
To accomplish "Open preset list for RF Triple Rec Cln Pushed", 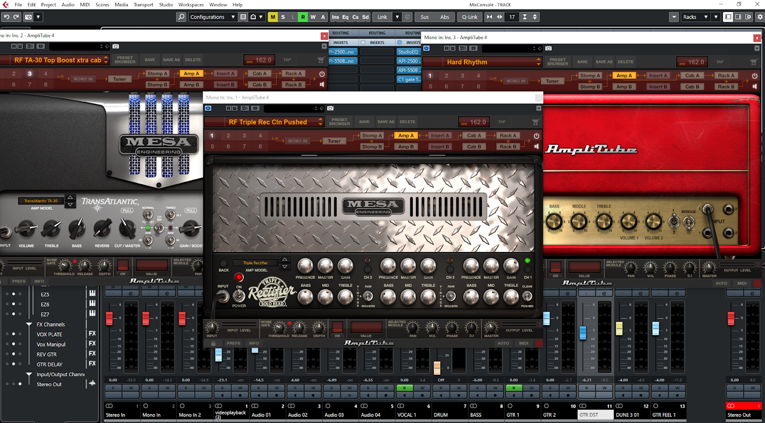I will (x=320, y=122).
